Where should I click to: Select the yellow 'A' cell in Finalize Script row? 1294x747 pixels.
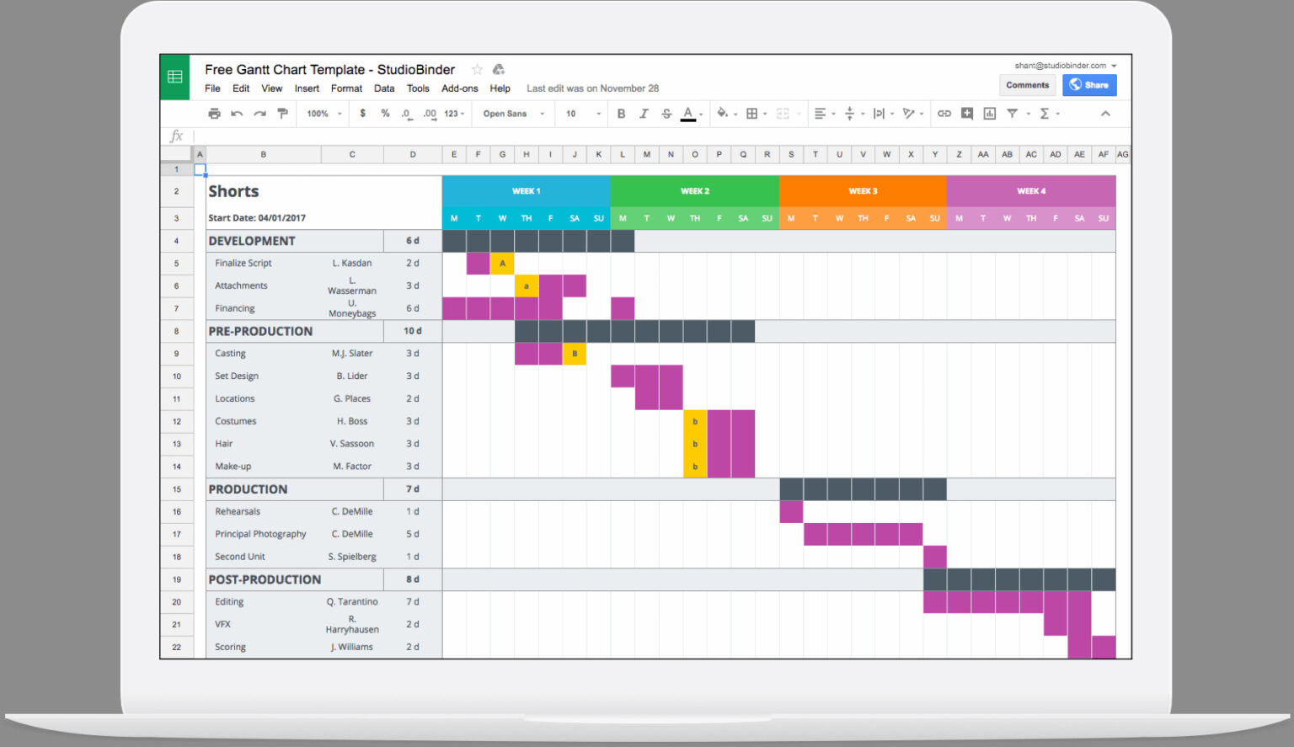502,264
